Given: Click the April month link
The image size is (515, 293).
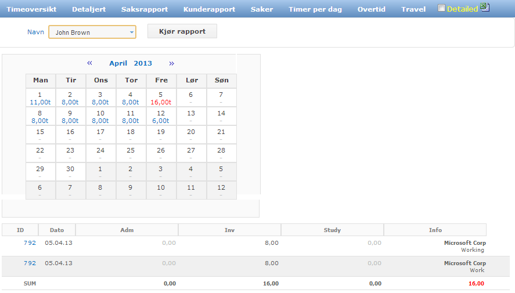Looking at the screenshot, I should [x=118, y=63].
